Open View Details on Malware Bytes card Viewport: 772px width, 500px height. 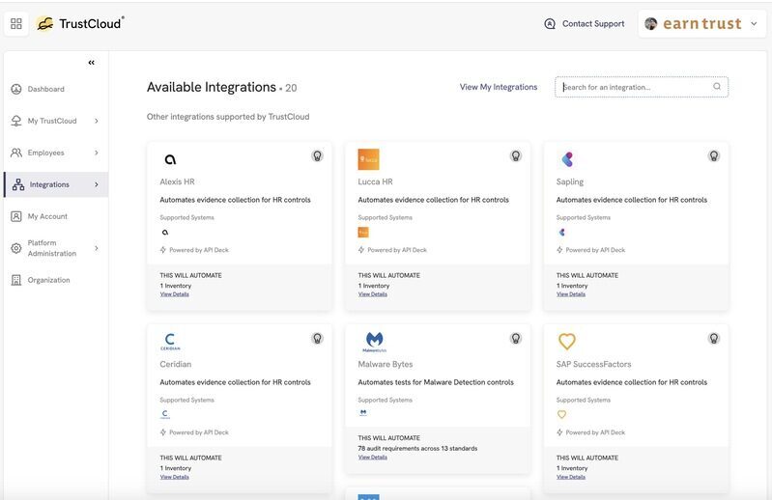pos(373,458)
